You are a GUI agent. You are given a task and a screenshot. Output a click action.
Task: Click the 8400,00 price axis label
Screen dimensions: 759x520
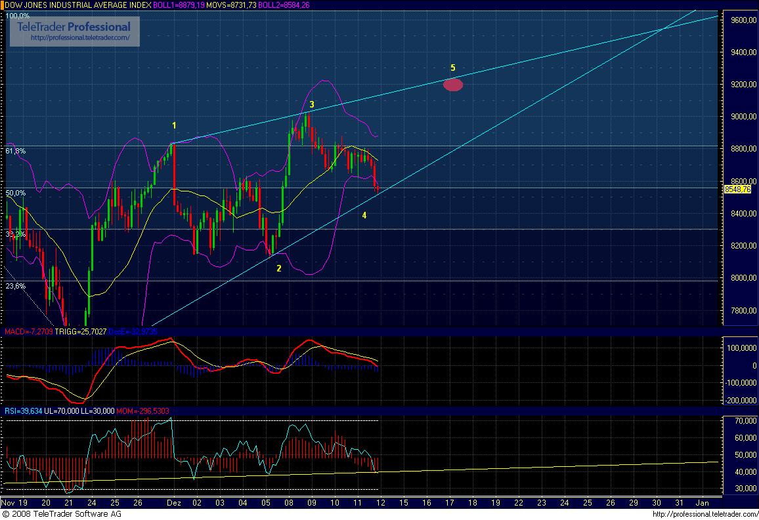pos(744,214)
